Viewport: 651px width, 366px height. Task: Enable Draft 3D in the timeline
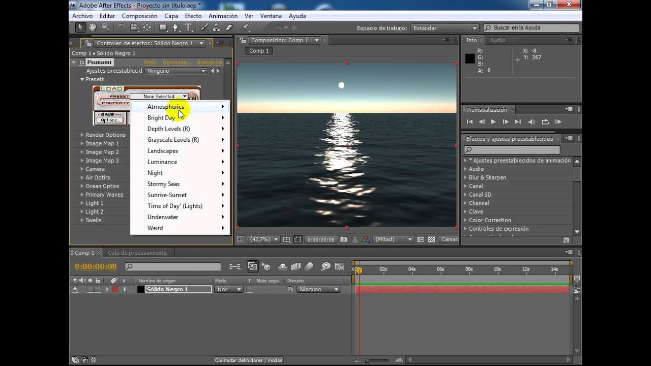click(x=265, y=266)
